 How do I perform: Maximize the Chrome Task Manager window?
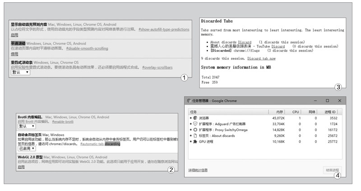pyautogui.click(x=328, y=101)
